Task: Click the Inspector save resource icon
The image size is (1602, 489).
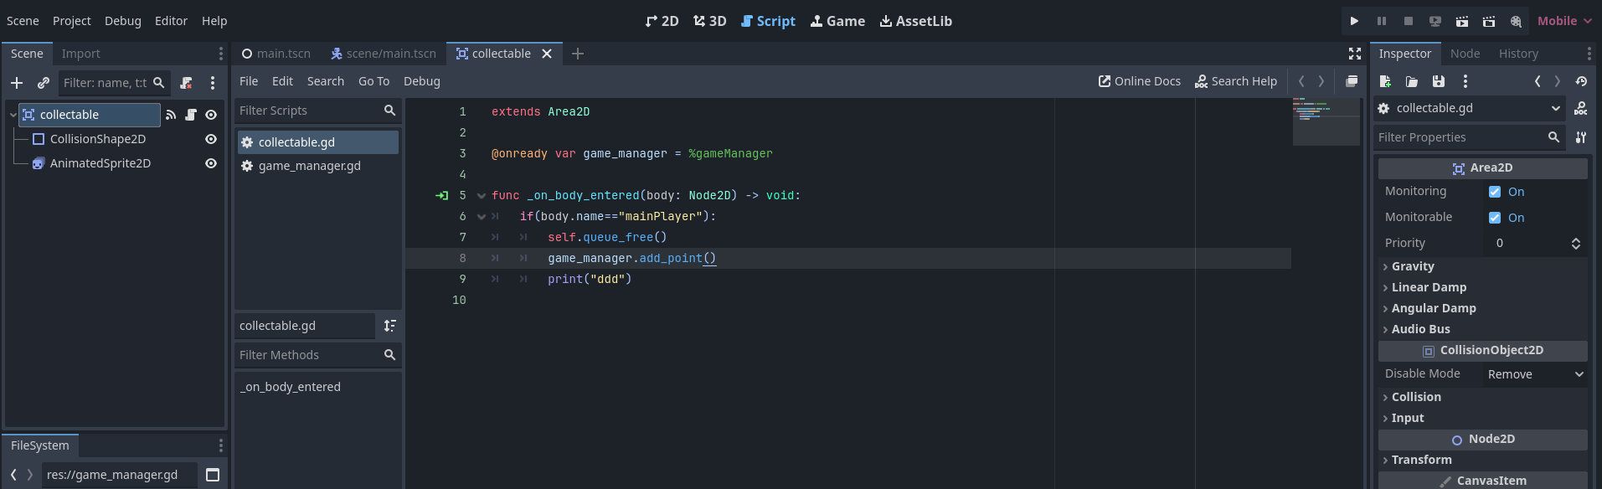Action: coord(1438,81)
